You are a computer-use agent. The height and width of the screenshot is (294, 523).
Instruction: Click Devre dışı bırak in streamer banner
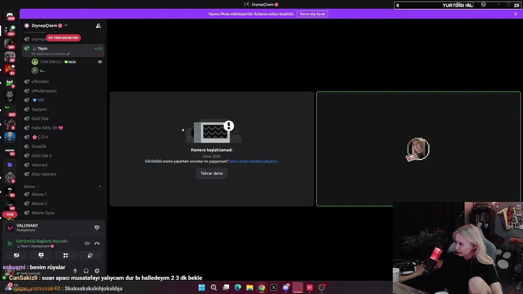tap(313, 14)
